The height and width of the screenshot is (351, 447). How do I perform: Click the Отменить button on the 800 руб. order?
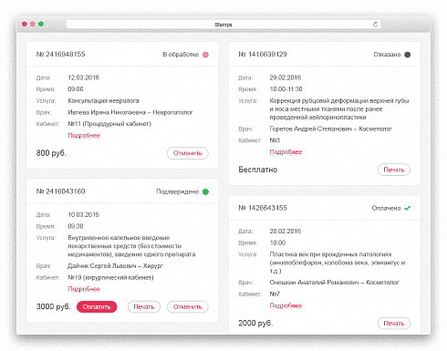pyautogui.click(x=188, y=153)
